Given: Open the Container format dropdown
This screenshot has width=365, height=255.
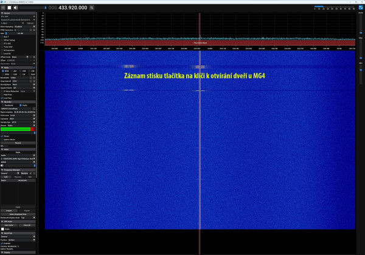Looking at the screenshot, I should click(x=23, y=118).
